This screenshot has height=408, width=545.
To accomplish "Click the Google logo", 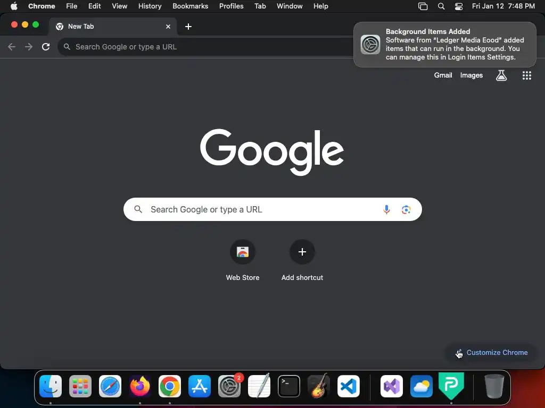I will click(x=272, y=152).
